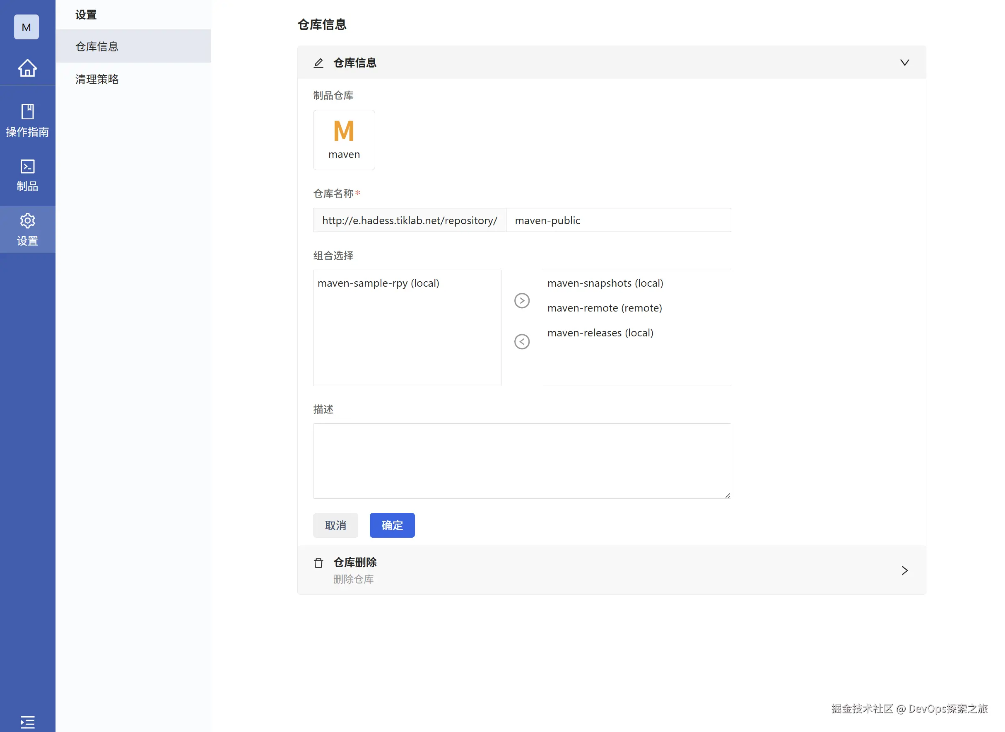The image size is (1005, 732).
Task: Click the 取消 cancel button
Action: click(335, 525)
